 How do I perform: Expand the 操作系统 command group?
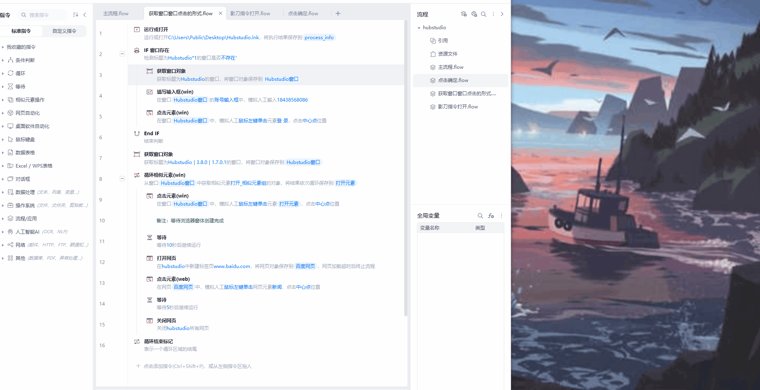click(x=3, y=205)
